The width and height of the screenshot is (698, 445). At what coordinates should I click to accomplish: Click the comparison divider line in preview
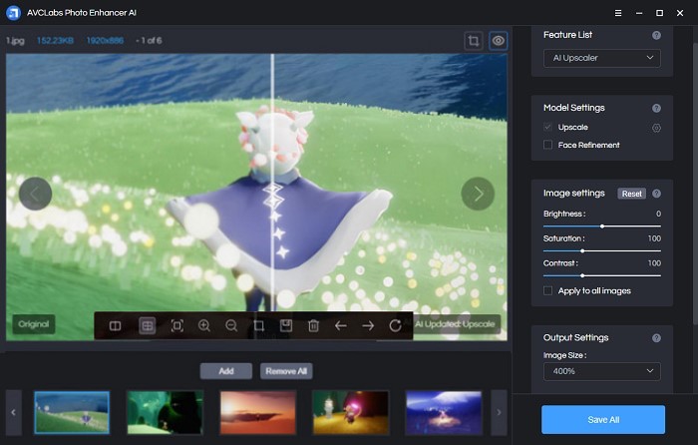tap(272, 183)
